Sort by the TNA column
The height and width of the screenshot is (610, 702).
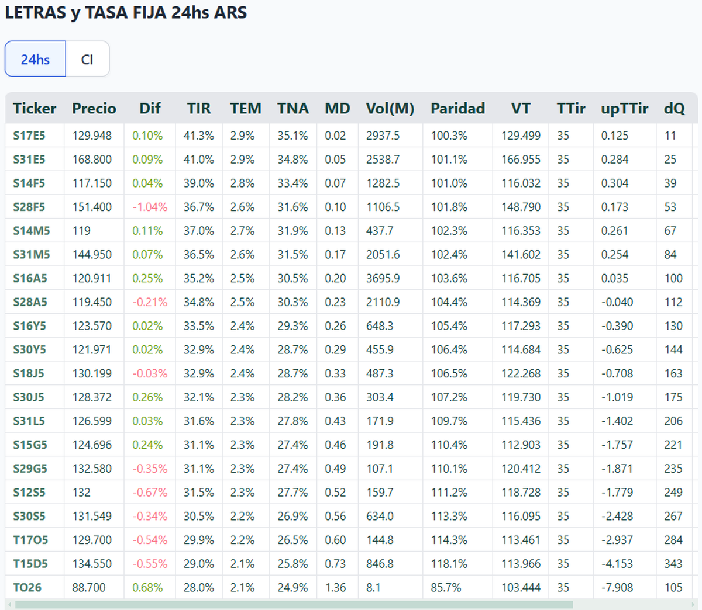pyautogui.click(x=293, y=108)
